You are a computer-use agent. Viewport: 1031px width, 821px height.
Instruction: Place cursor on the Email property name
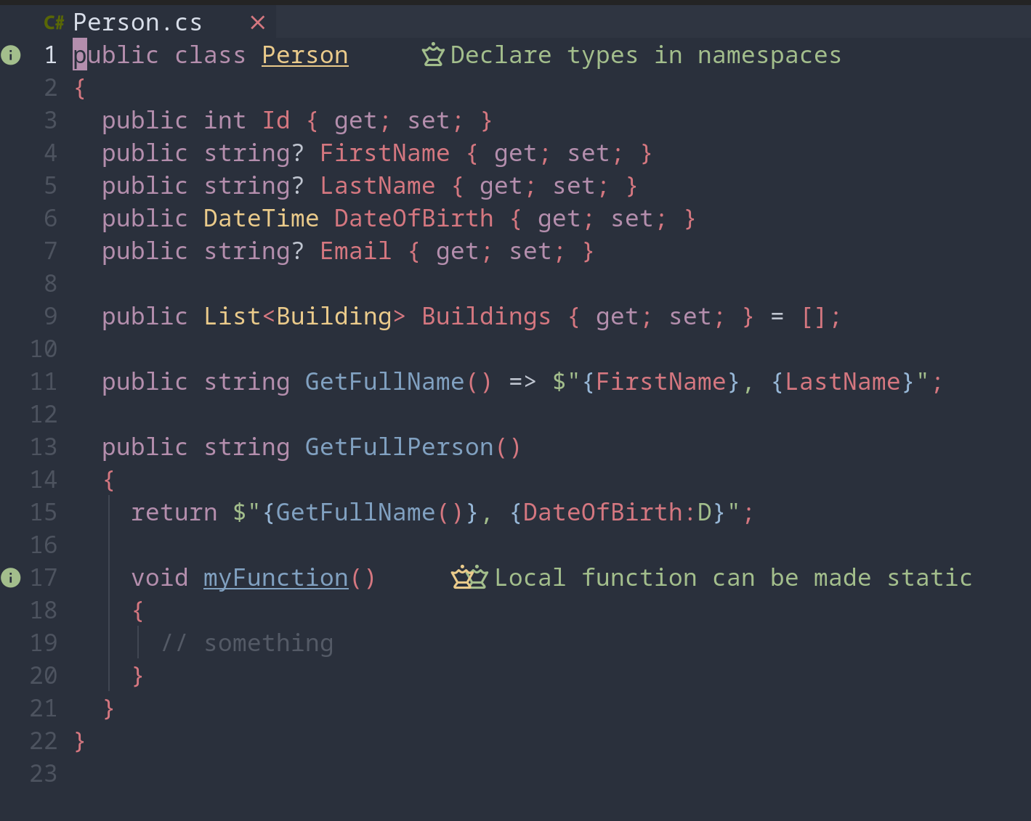[x=355, y=252]
